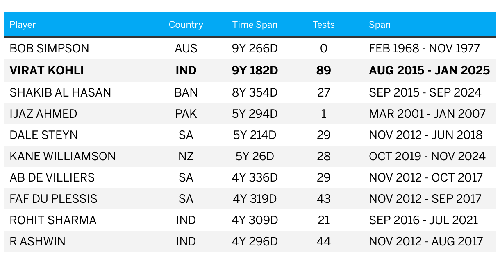Viewport: 500px width, 256px height.
Task: Select the BOB SIMPSON player name
Action: pyautogui.click(x=49, y=48)
